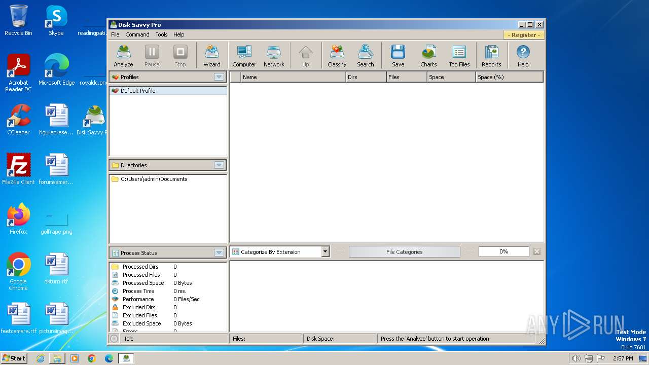Open the File menu
The width and height of the screenshot is (649, 365).
pos(115,34)
